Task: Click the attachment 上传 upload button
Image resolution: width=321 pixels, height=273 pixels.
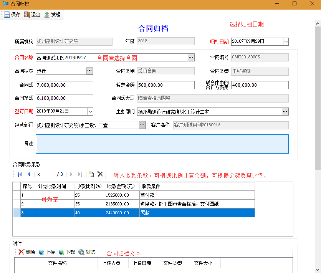Action: point(47,252)
